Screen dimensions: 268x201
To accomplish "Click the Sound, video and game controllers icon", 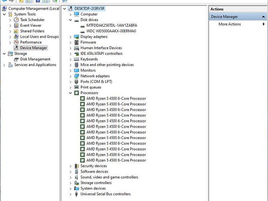I will (76, 177).
